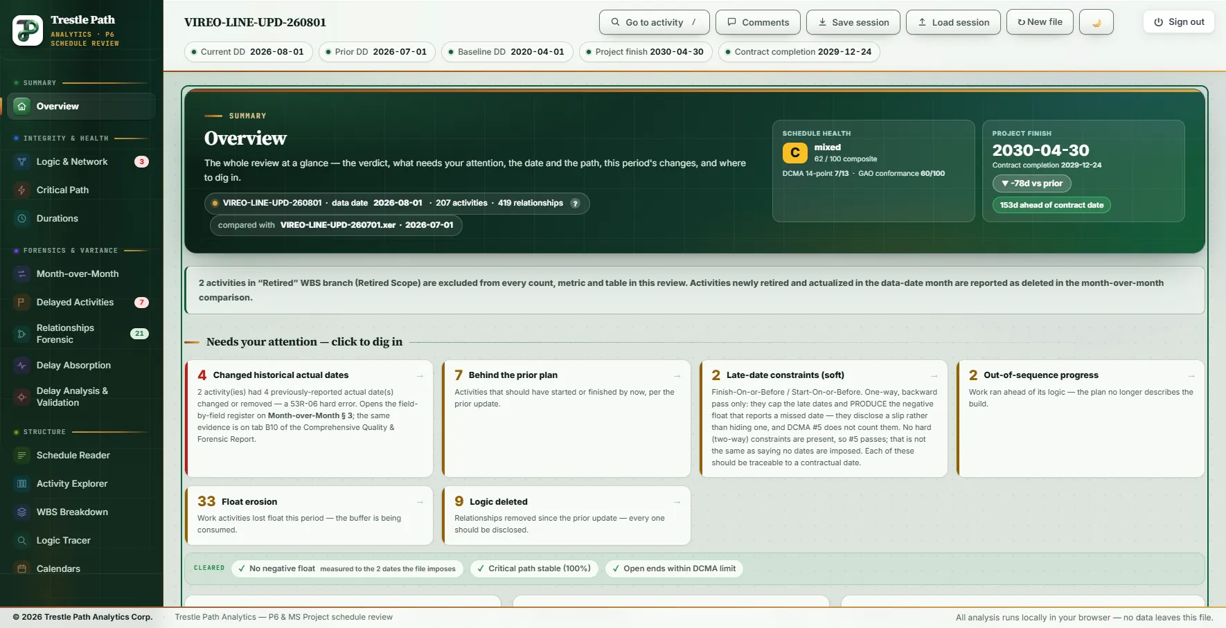This screenshot has width=1226, height=628.
Task: Open Durations via its clock icon
Action: tap(21, 218)
